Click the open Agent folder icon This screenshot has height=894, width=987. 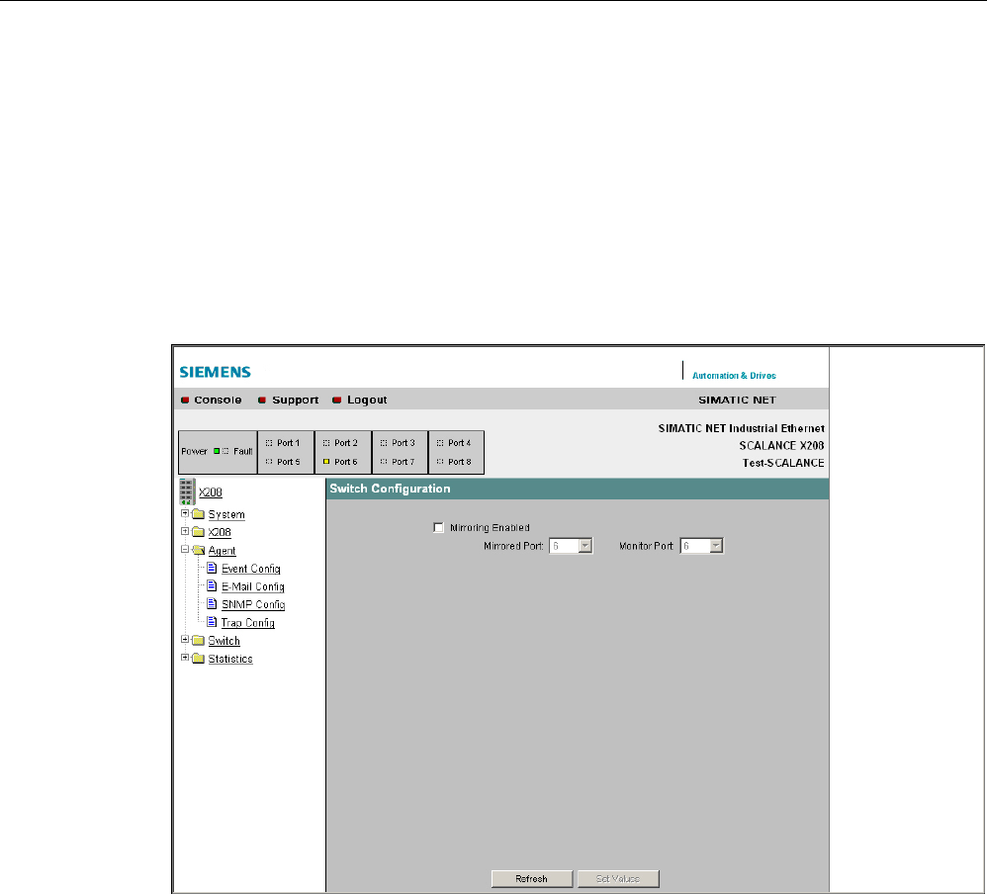[199, 550]
